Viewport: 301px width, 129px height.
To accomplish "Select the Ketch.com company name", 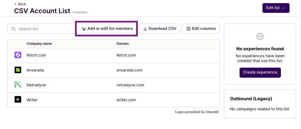I will click(36, 55).
